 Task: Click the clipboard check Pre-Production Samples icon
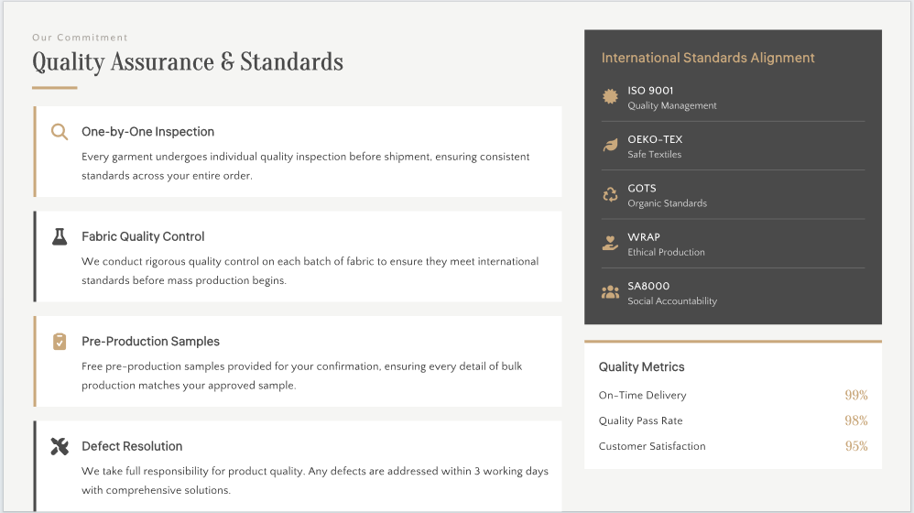60,342
